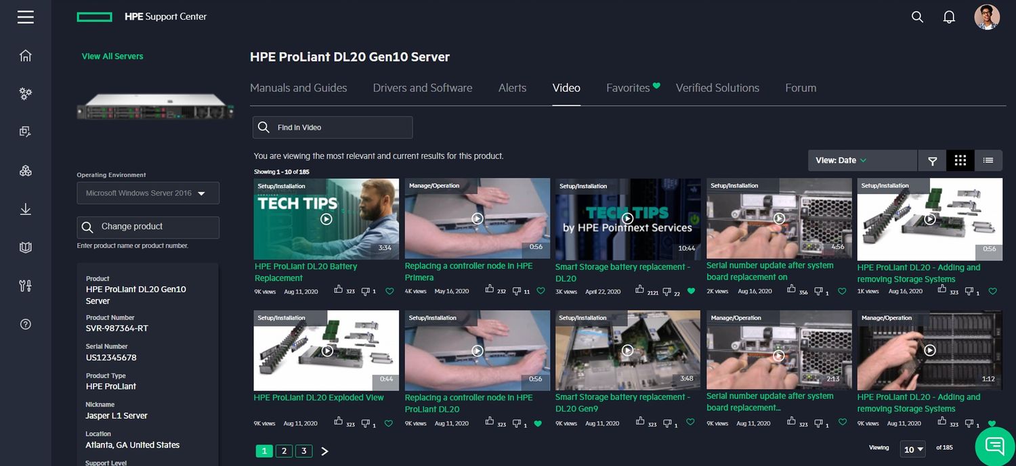
Task: Favorite the DL20 Battery Replacement video
Action: coord(389,292)
